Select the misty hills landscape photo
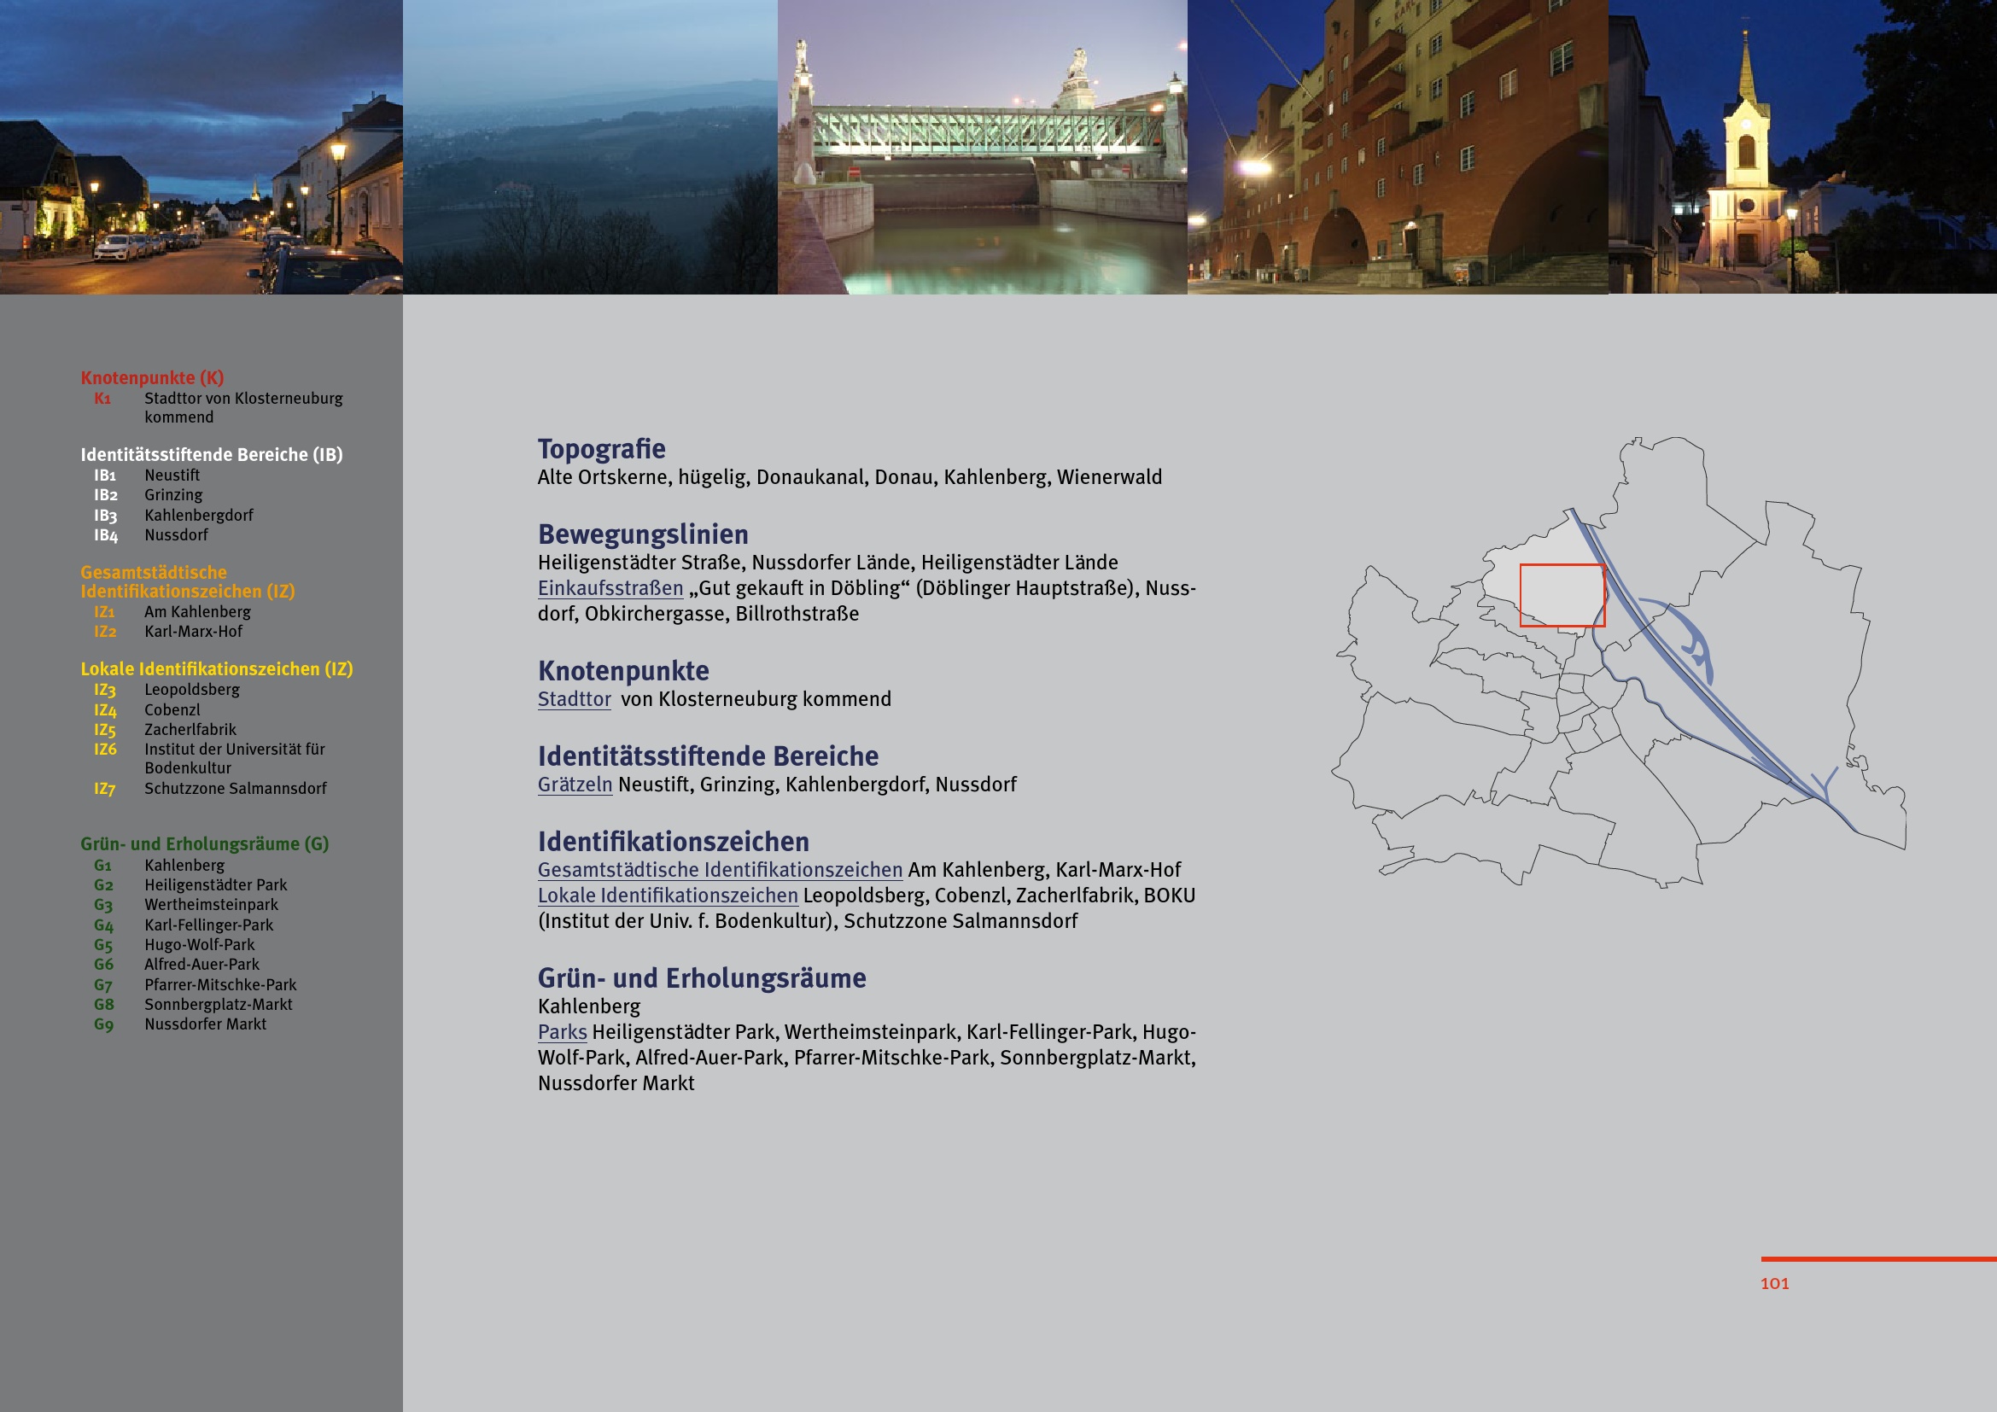Image resolution: width=1997 pixels, height=1412 pixels. point(590,147)
